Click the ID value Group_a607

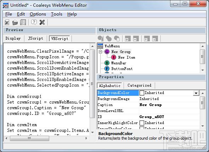pos(152,117)
